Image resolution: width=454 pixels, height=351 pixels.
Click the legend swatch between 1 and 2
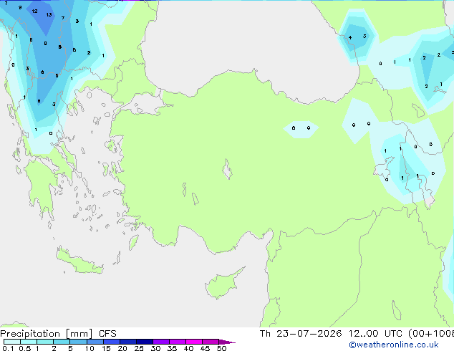coord(45,342)
